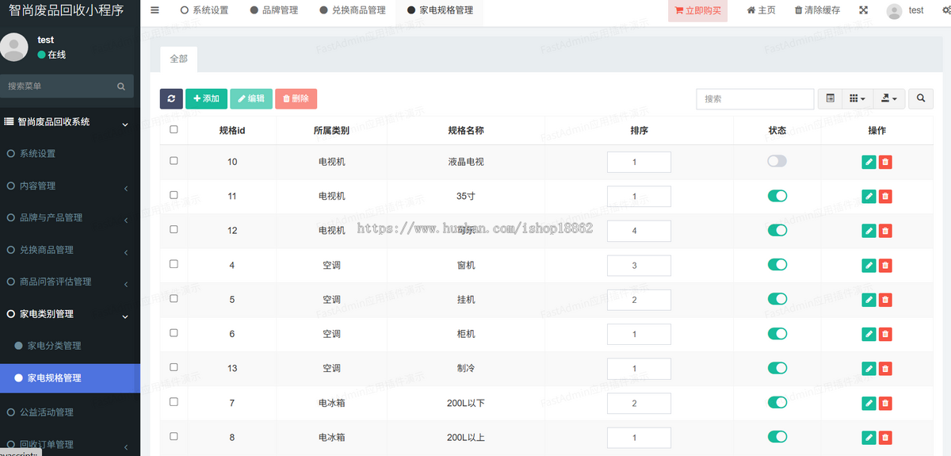Viewport: 951px width, 456px height.
Task: Click the 删除 delete button in the toolbar
Action: [296, 98]
